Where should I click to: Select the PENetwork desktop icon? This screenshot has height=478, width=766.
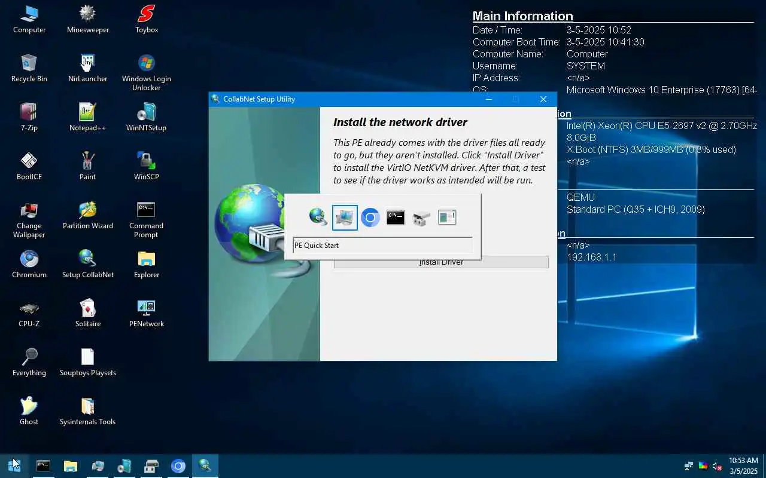click(146, 313)
